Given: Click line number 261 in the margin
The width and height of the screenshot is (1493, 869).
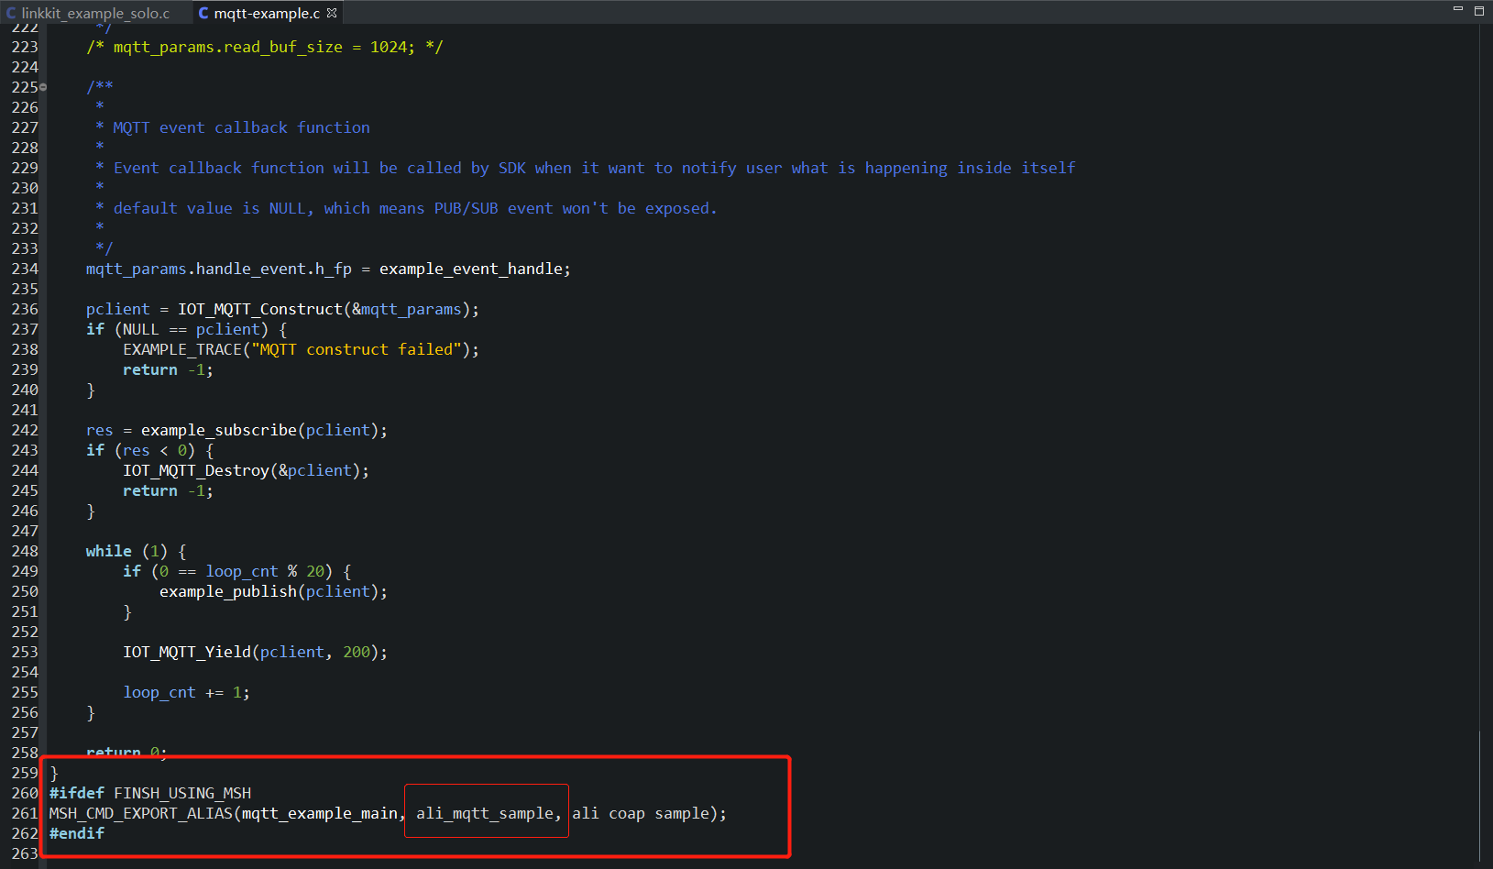Looking at the screenshot, I should [25, 813].
